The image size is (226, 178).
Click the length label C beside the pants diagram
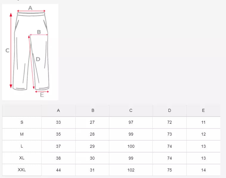(8, 50)
